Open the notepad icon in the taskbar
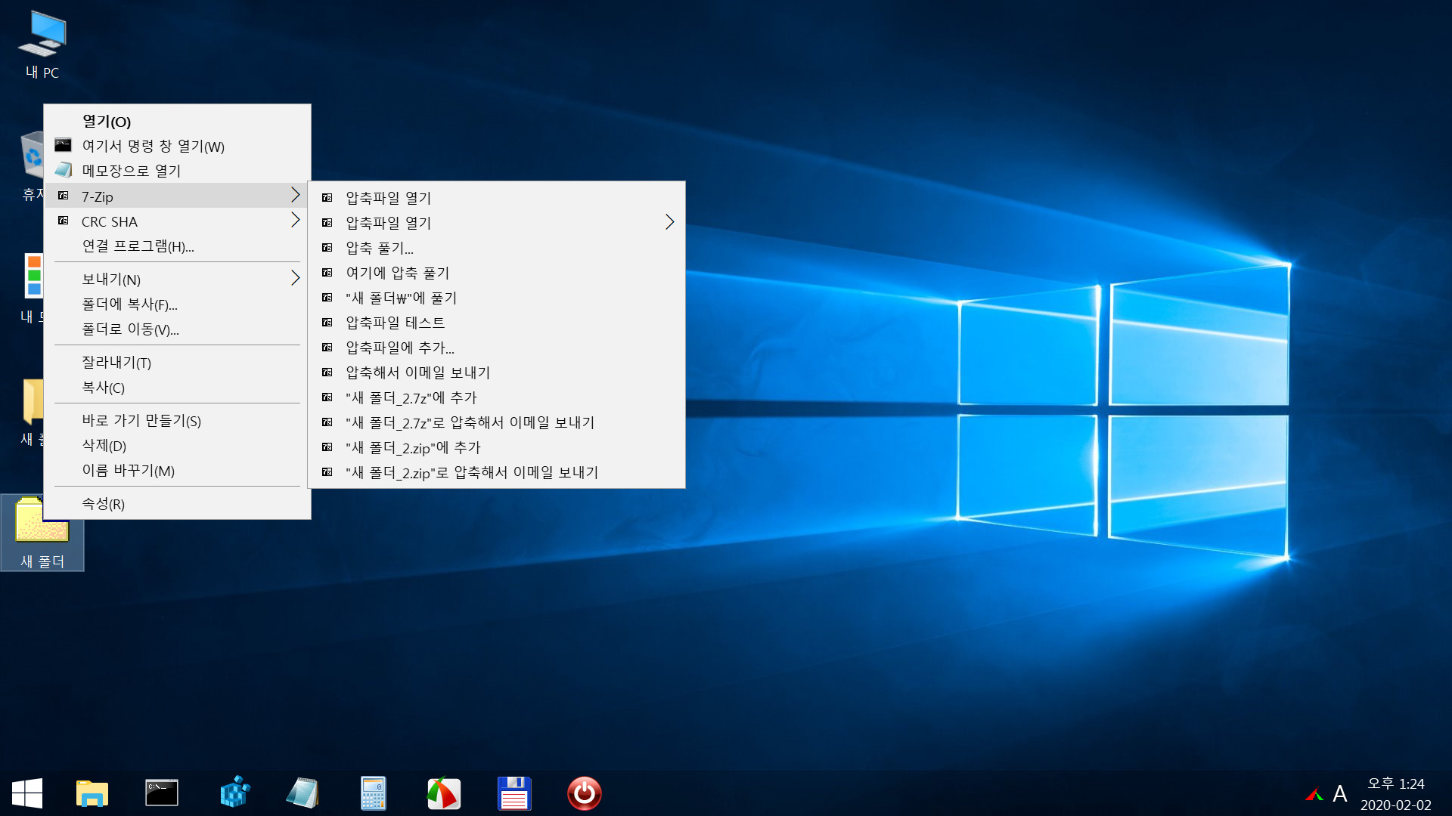 [x=302, y=793]
